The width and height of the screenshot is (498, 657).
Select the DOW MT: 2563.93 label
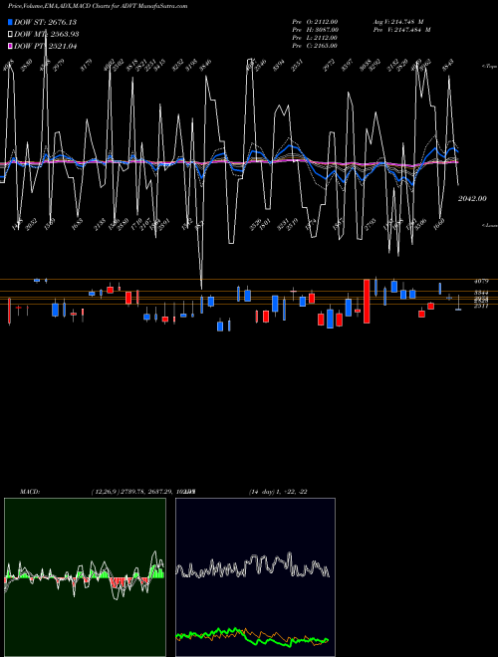47,35
